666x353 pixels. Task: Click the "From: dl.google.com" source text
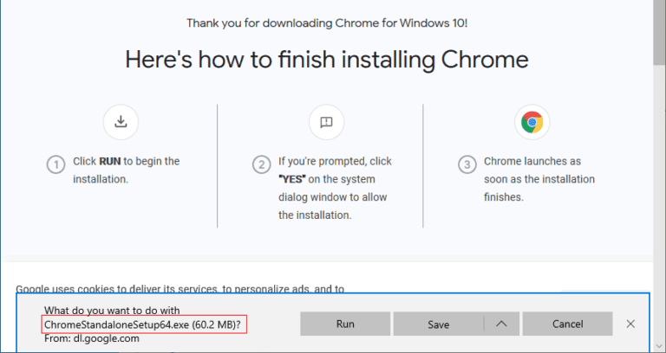(x=91, y=338)
